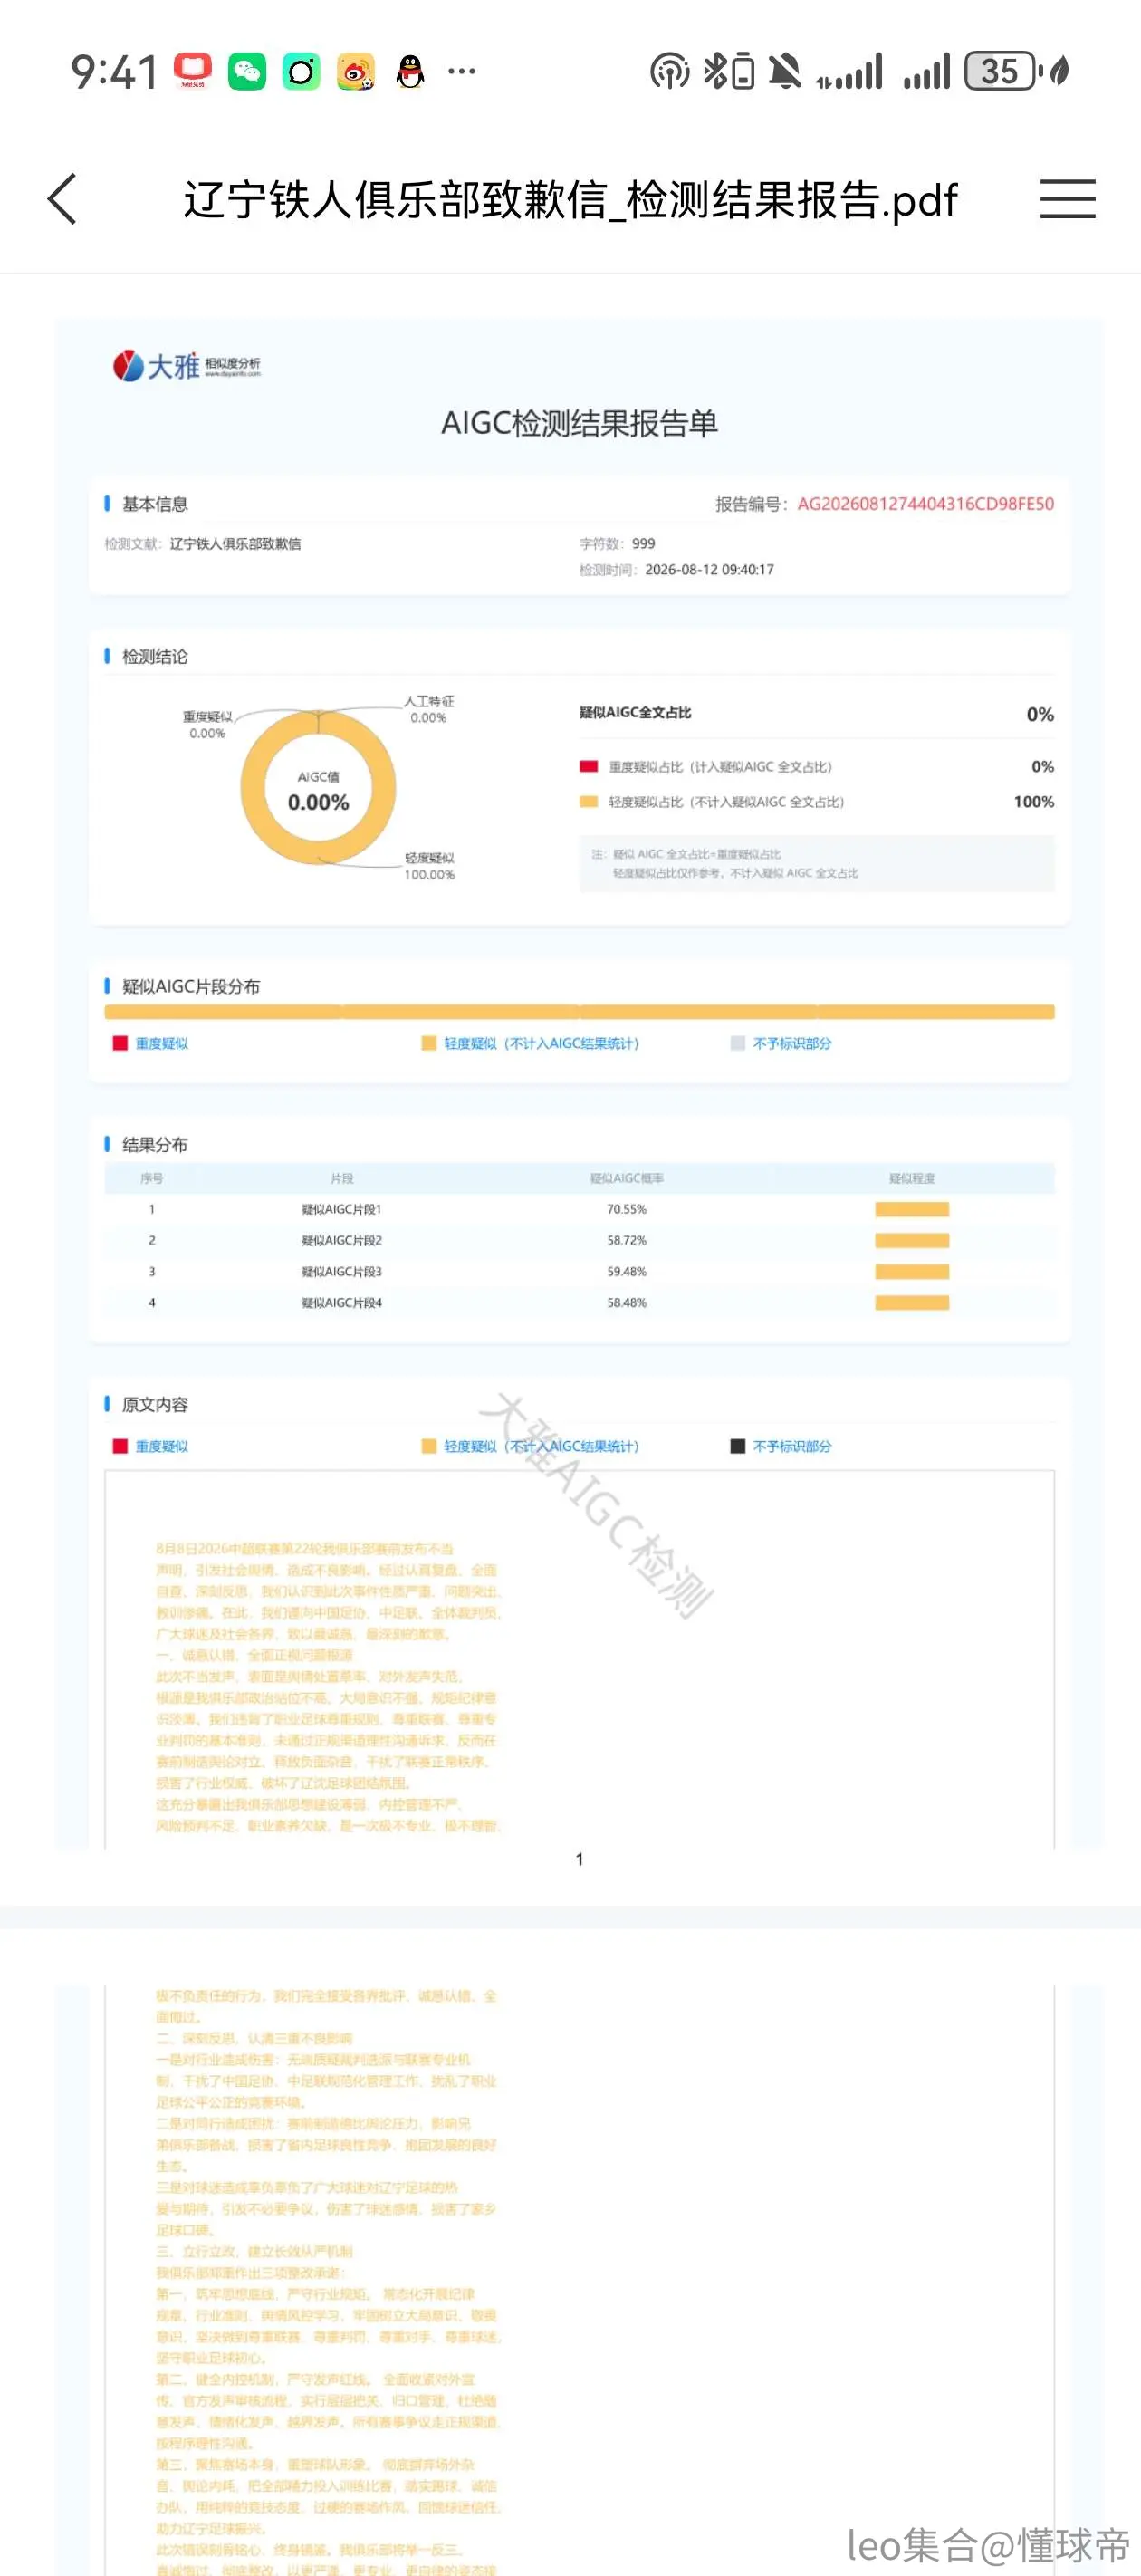The height and width of the screenshot is (2576, 1141).
Task: Click the detection time 2026-08-12 09:40:17
Action: 709,570
